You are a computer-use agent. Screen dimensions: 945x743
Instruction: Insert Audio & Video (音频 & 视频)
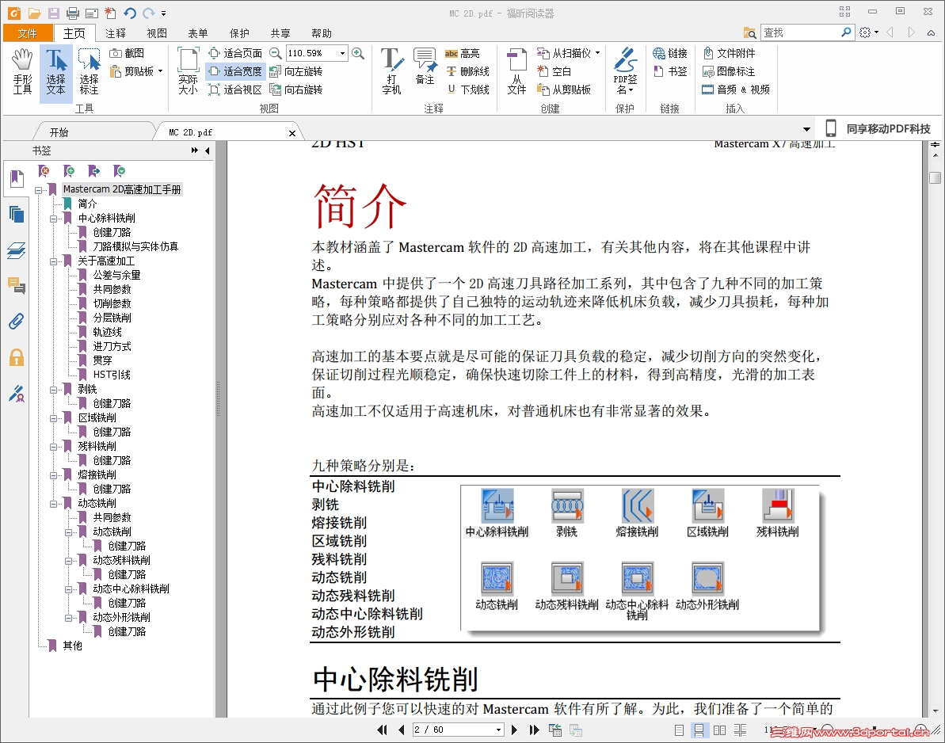pyautogui.click(x=736, y=90)
